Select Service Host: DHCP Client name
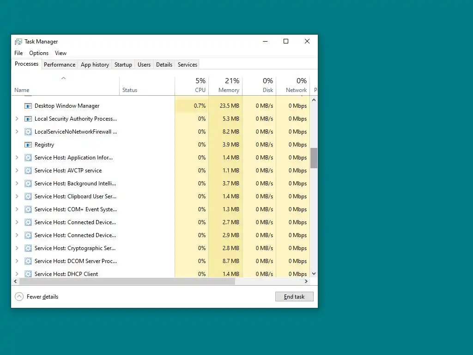Image resolution: width=473 pixels, height=355 pixels. point(67,274)
